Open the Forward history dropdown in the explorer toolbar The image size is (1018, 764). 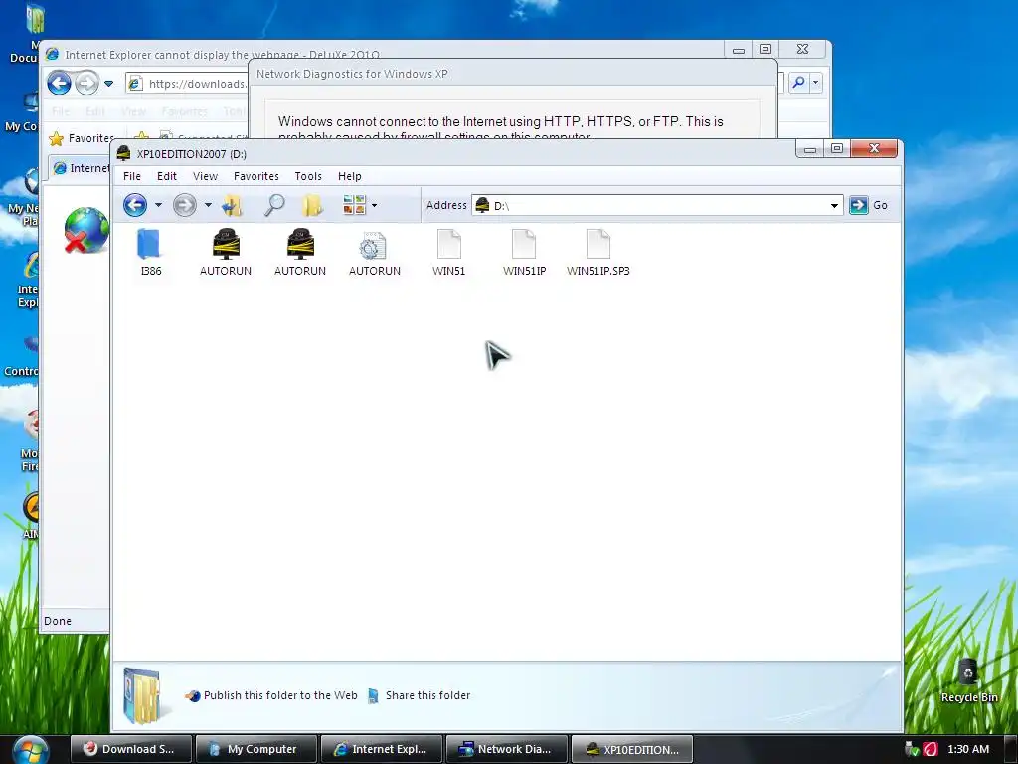tap(208, 205)
